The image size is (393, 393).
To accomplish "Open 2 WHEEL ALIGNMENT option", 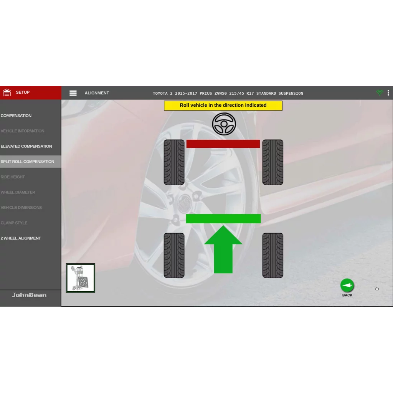I will [21, 238].
